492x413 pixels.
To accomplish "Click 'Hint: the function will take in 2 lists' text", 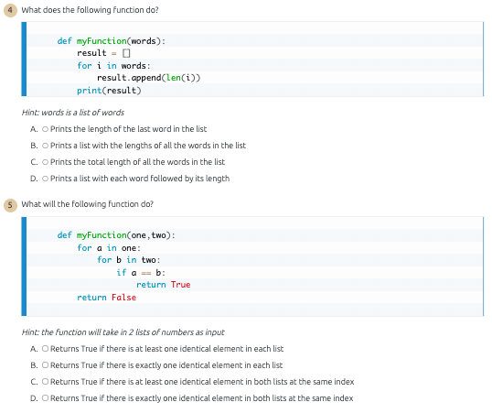I will 123,332.
